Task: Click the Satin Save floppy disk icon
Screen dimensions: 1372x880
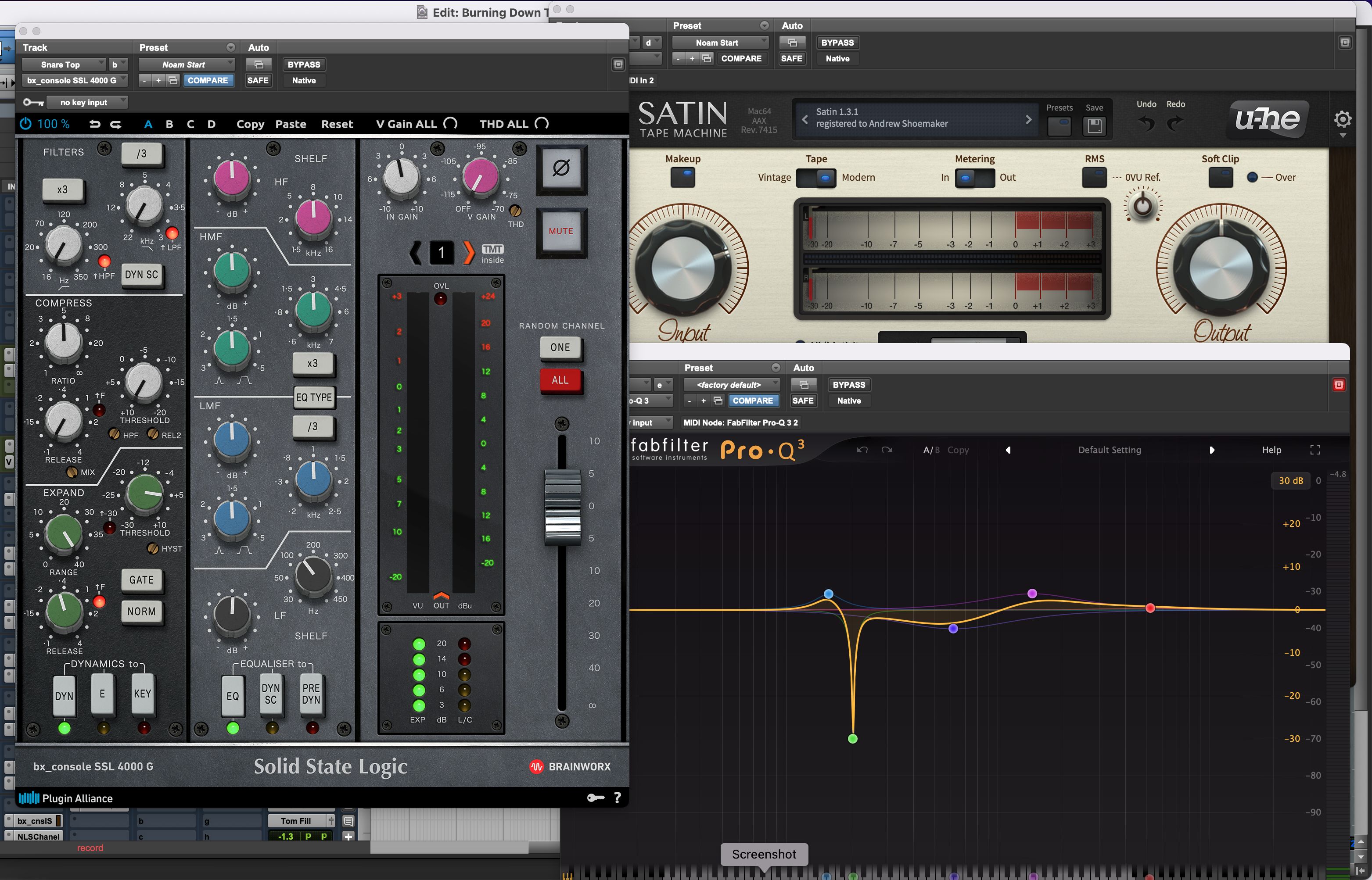Action: [x=1094, y=126]
